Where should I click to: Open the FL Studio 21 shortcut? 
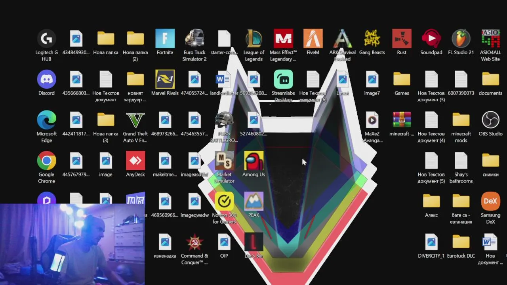point(461,42)
